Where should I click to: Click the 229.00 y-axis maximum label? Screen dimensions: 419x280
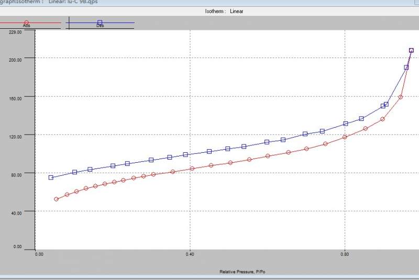tap(15, 32)
